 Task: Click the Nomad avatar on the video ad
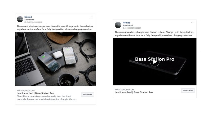tap(118, 25)
